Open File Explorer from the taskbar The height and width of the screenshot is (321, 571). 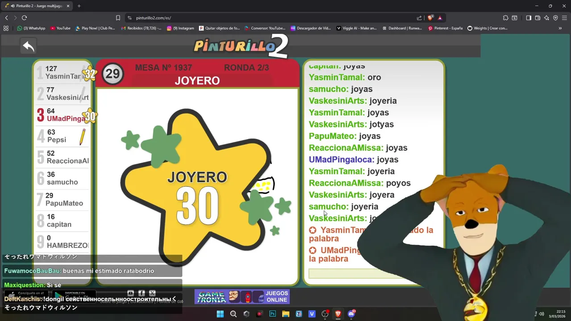(x=285, y=314)
